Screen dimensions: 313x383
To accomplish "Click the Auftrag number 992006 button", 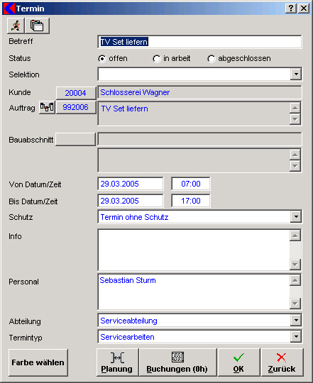I will point(76,107).
